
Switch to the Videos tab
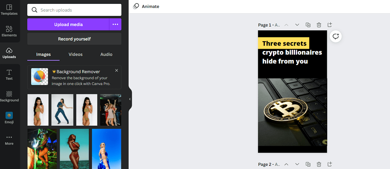76,55
